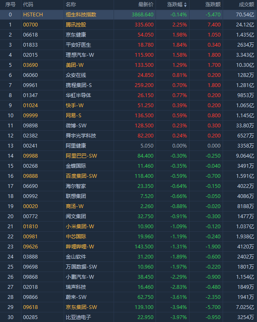Sort by 最新价 column header
257x322 pixels.
(x=146, y=5)
